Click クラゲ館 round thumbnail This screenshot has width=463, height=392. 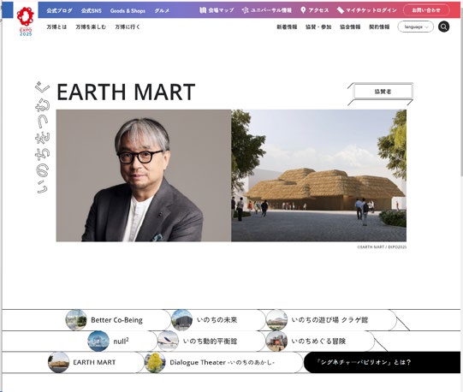(x=276, y=320)
